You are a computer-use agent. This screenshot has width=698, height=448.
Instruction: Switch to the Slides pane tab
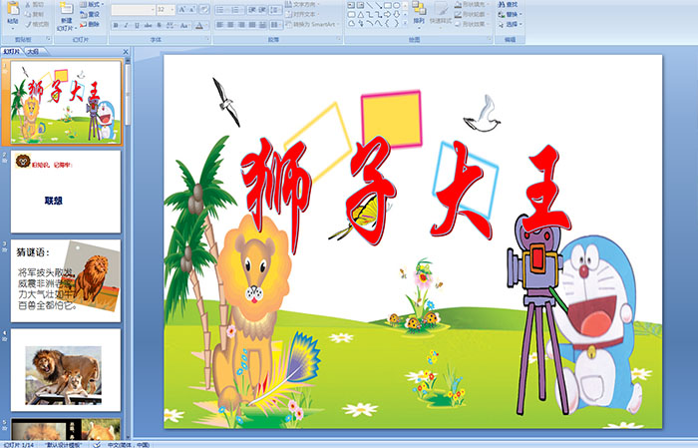coord(12,51)
